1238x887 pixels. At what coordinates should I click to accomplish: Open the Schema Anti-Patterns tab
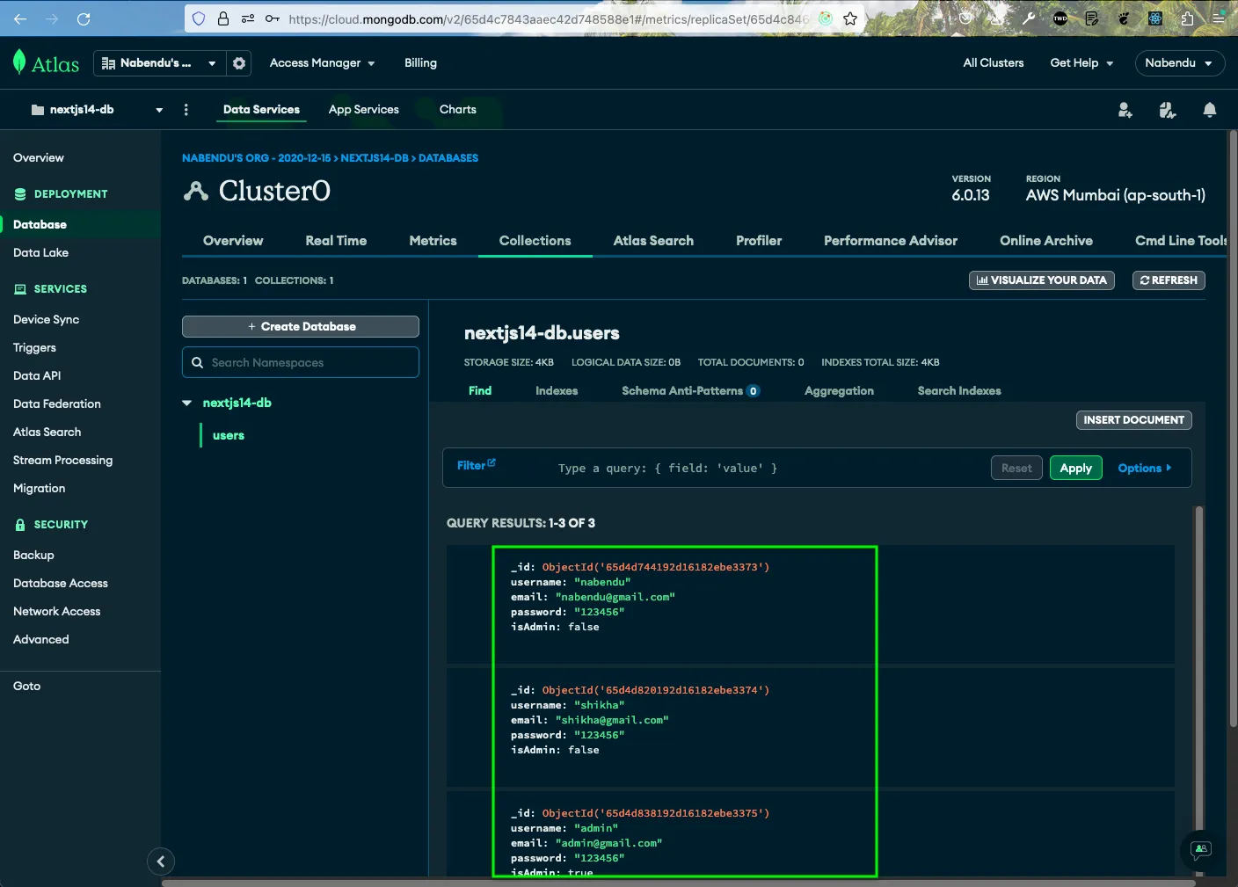point(690,391)
